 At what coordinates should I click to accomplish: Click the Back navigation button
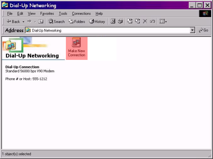13,22
